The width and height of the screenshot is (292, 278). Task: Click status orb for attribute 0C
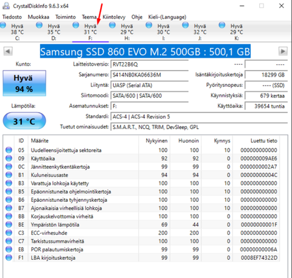pyautogui.click(x=9, y=167)
